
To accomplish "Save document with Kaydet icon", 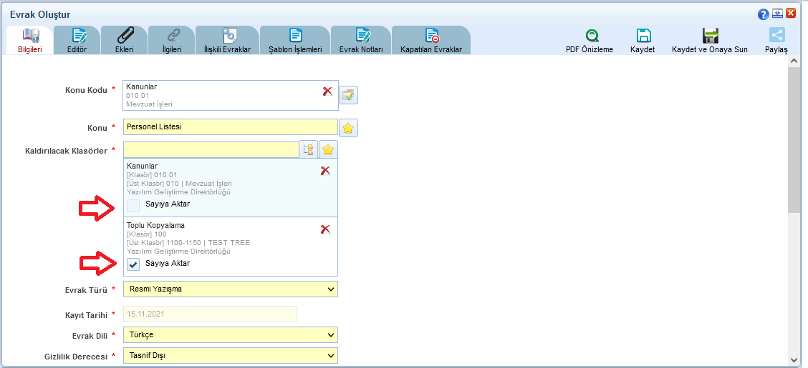I will 643,36.
